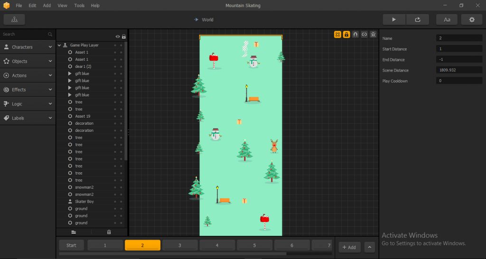
Task: Click the link icon in canvas toolbar
Action: [x=364, y=35]
